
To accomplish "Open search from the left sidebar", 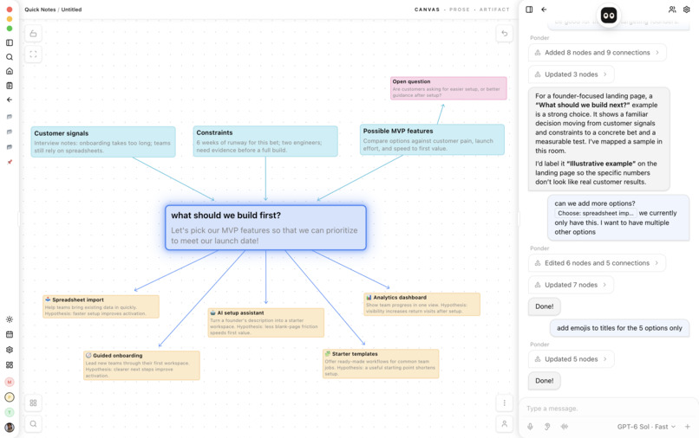I will click(10, 57).
